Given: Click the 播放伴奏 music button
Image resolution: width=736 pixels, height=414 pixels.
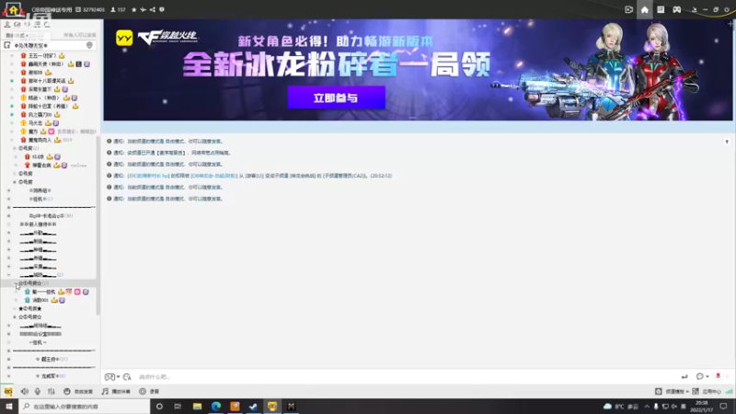Looking at the screenshot, I should (116, 392).
